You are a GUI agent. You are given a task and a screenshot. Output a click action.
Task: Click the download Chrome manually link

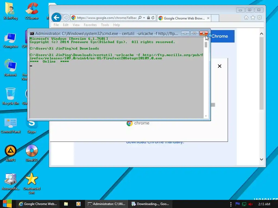coord(155,142)
